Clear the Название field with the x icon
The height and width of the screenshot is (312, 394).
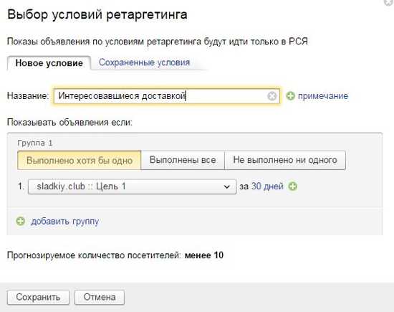pos(272,96)
